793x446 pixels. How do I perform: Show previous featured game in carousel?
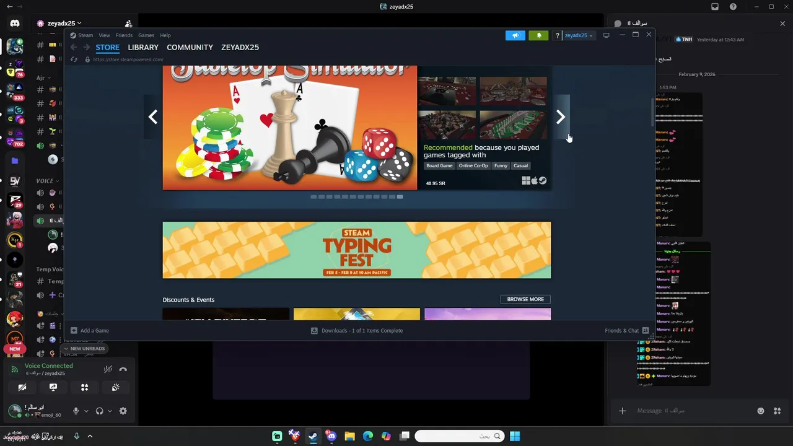153,117
